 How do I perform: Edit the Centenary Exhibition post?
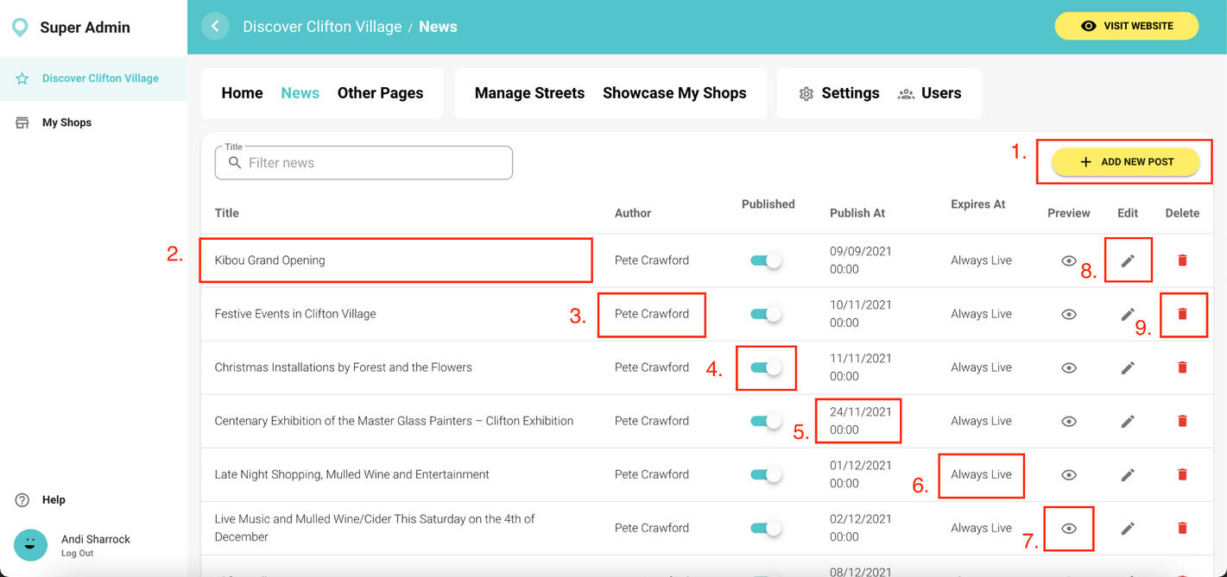(1128, 422)
